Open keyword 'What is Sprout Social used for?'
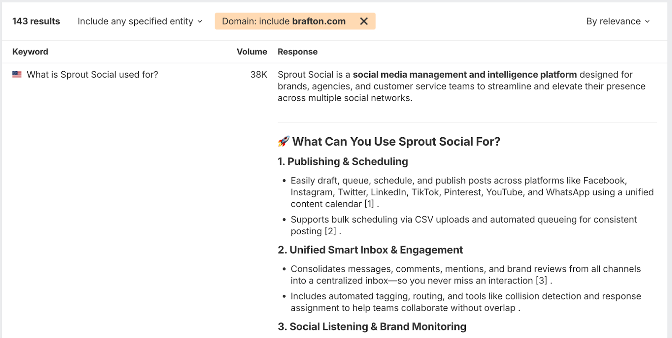The image size is (672, 338). point(92,75)
